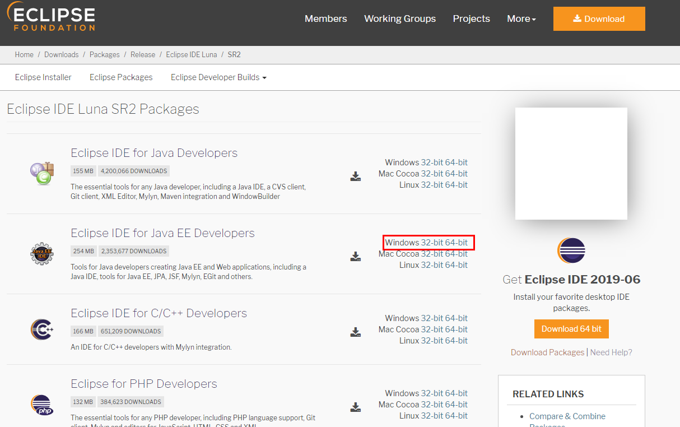Download Java EE Developers Linux 32-bit
This screenshot has width=680, height=427.
pos(432,265)
